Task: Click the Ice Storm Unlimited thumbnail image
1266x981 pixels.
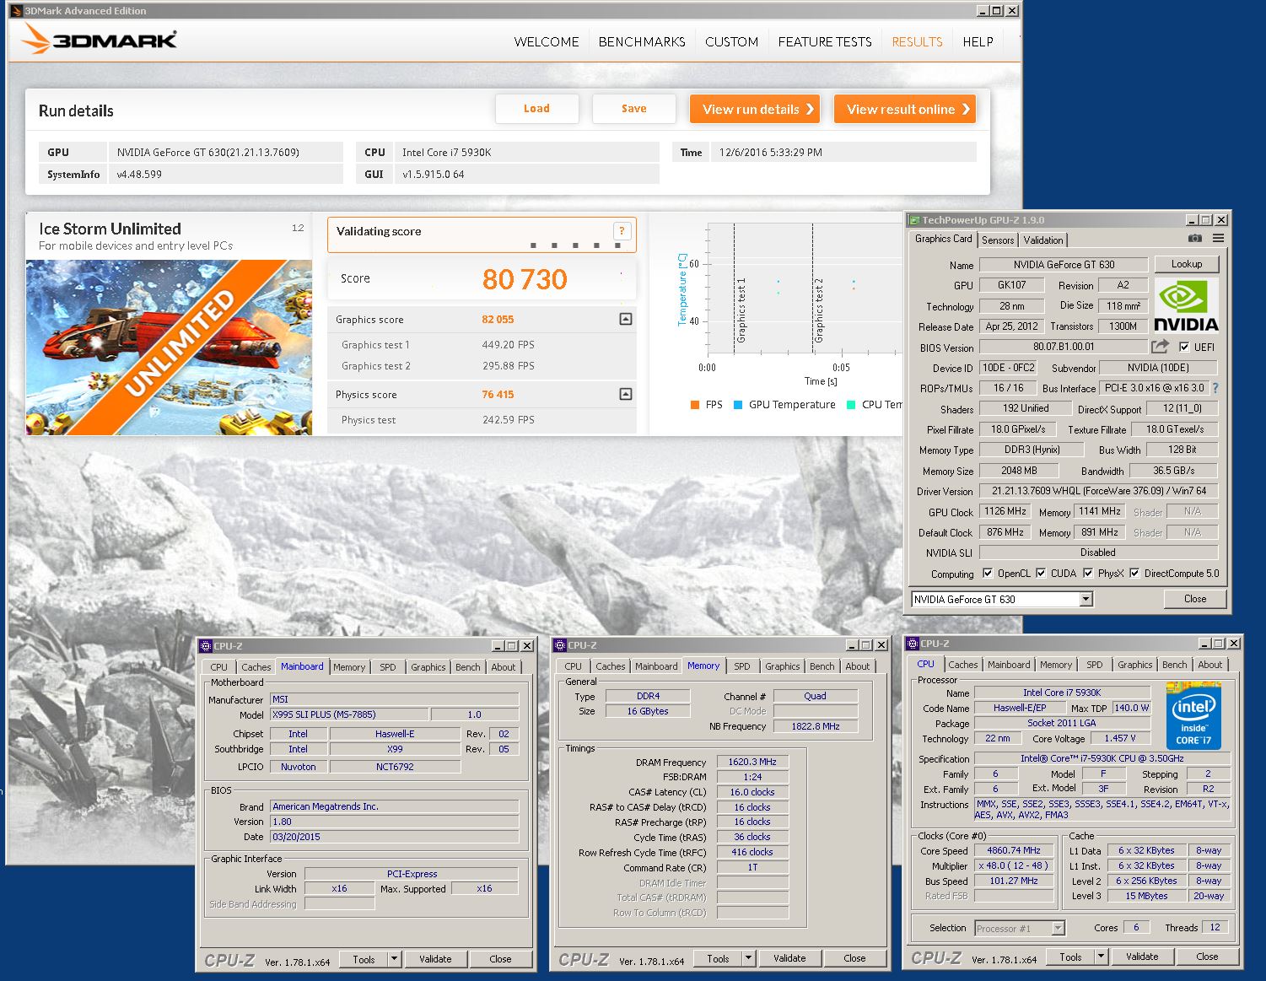Action: pos(169,348)
